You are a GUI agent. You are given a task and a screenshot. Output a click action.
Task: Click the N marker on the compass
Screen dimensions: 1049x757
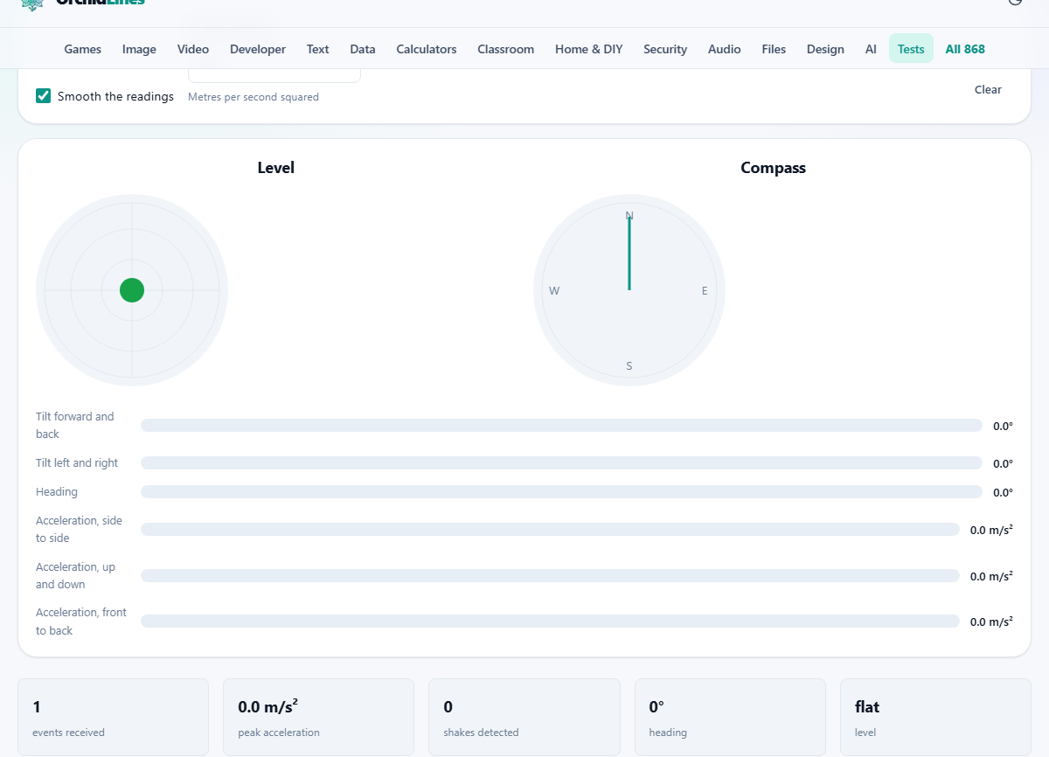[x=629, y=215]
